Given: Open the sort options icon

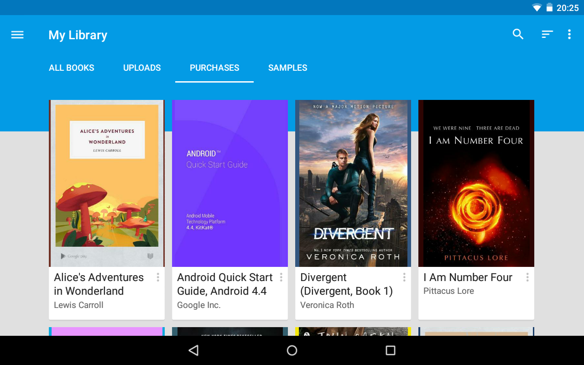Looking at the screenshot, I should click(x=547, y=34).
